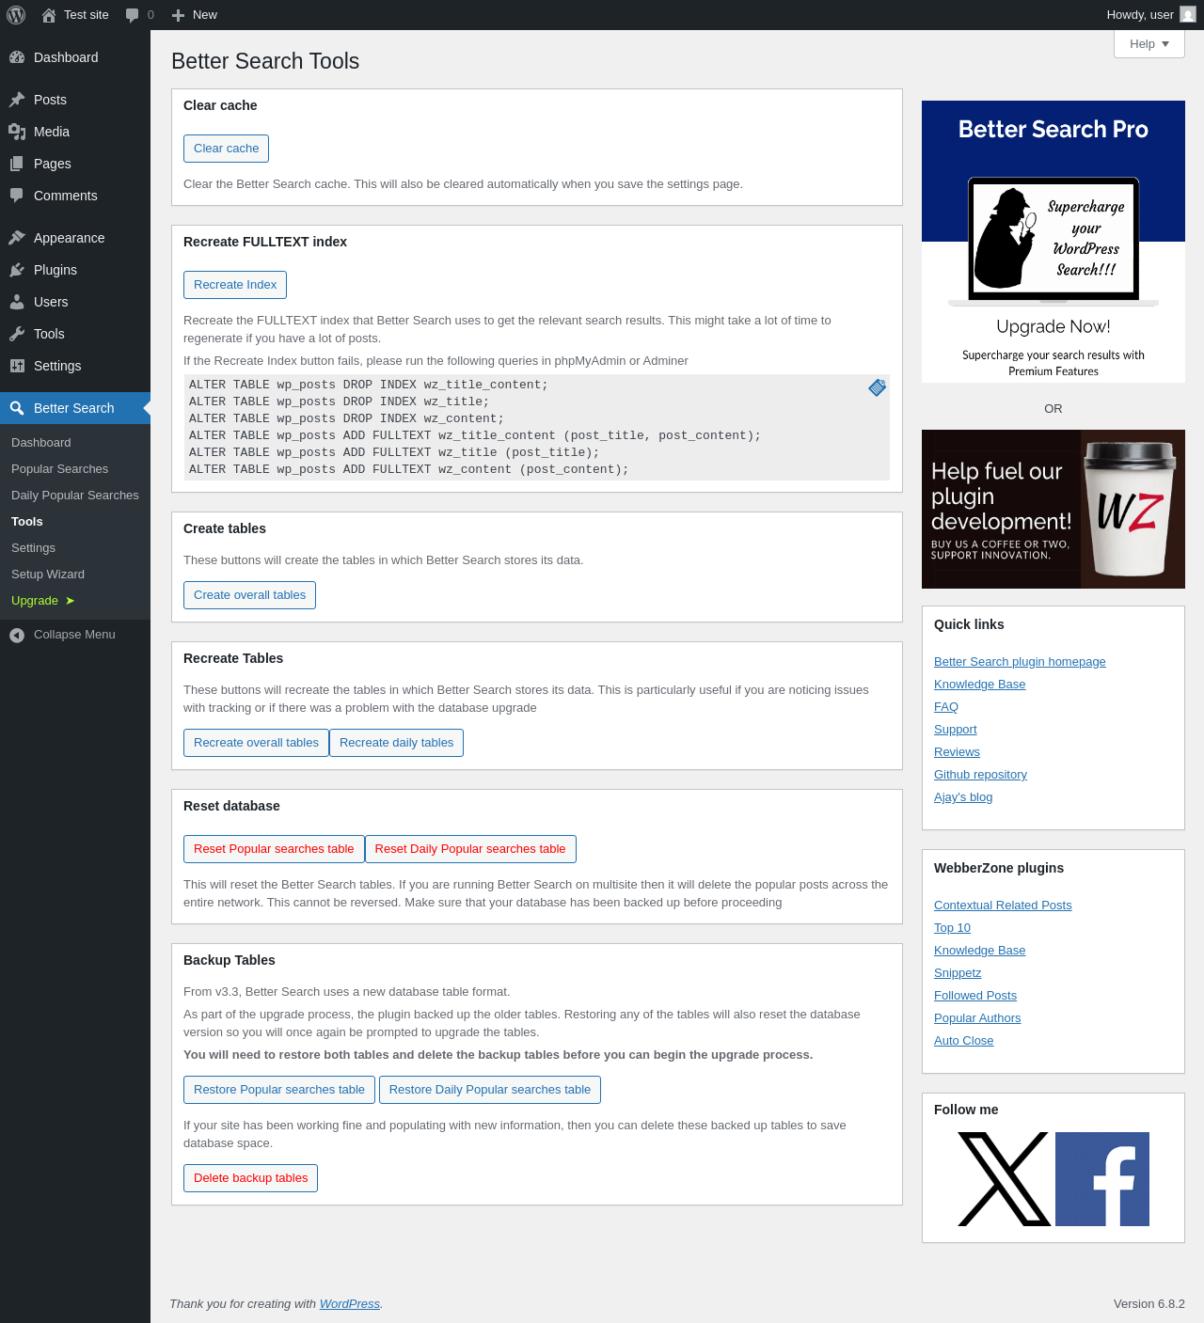Open Followed Posts plugin link

(975, 996)
